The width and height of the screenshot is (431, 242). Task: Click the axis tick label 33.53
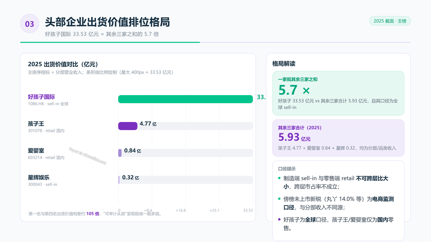[248, 210]
